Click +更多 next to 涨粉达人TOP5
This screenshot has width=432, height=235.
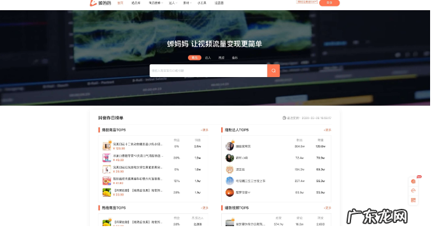click(x=328, y=130)
